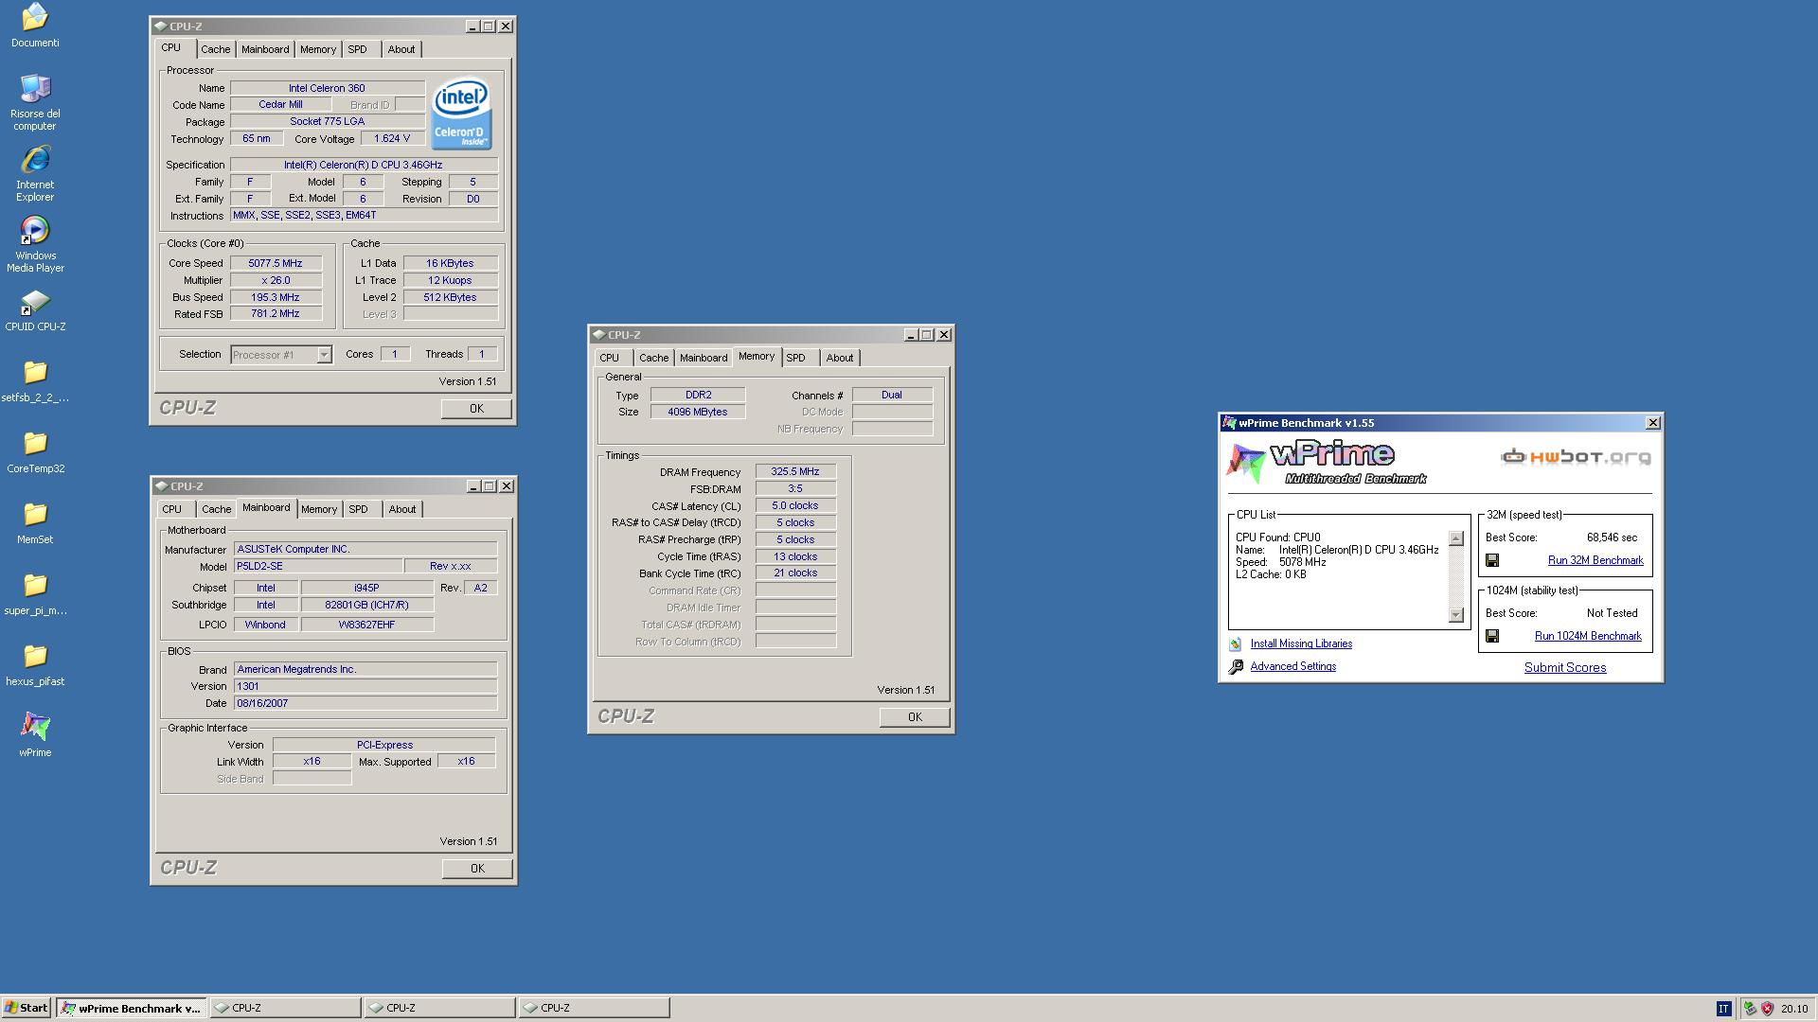Viewport: 1818px width, 1022px height.
Task: Open the super_pi_m folder
Action: 35,594
